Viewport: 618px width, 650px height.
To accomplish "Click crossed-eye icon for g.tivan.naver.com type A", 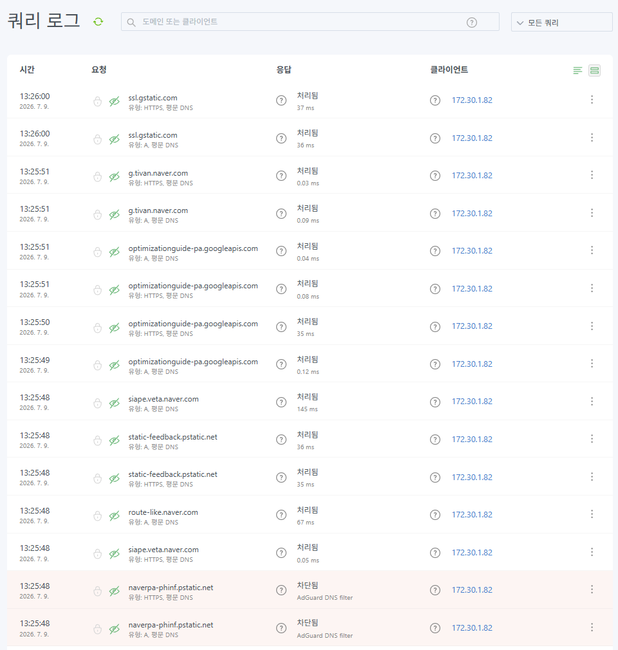I will click(x=115, y=215).
